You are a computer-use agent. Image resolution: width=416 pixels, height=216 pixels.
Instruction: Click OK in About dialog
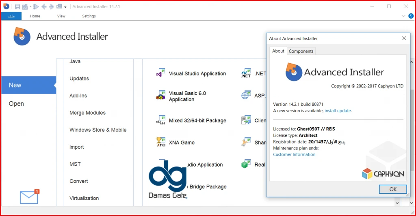coord(393,189)
